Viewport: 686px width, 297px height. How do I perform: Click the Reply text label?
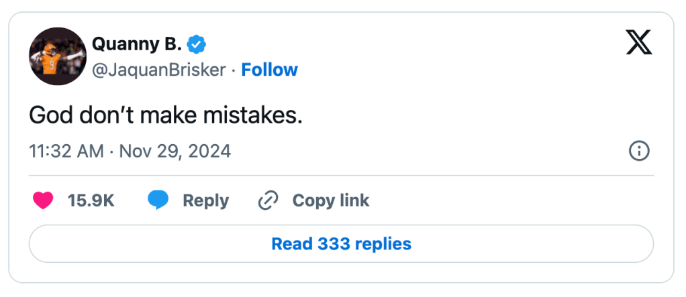coord(206,200)
